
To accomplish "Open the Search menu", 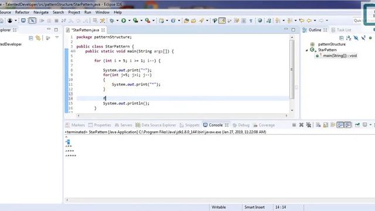I will [x=59, y=12].
